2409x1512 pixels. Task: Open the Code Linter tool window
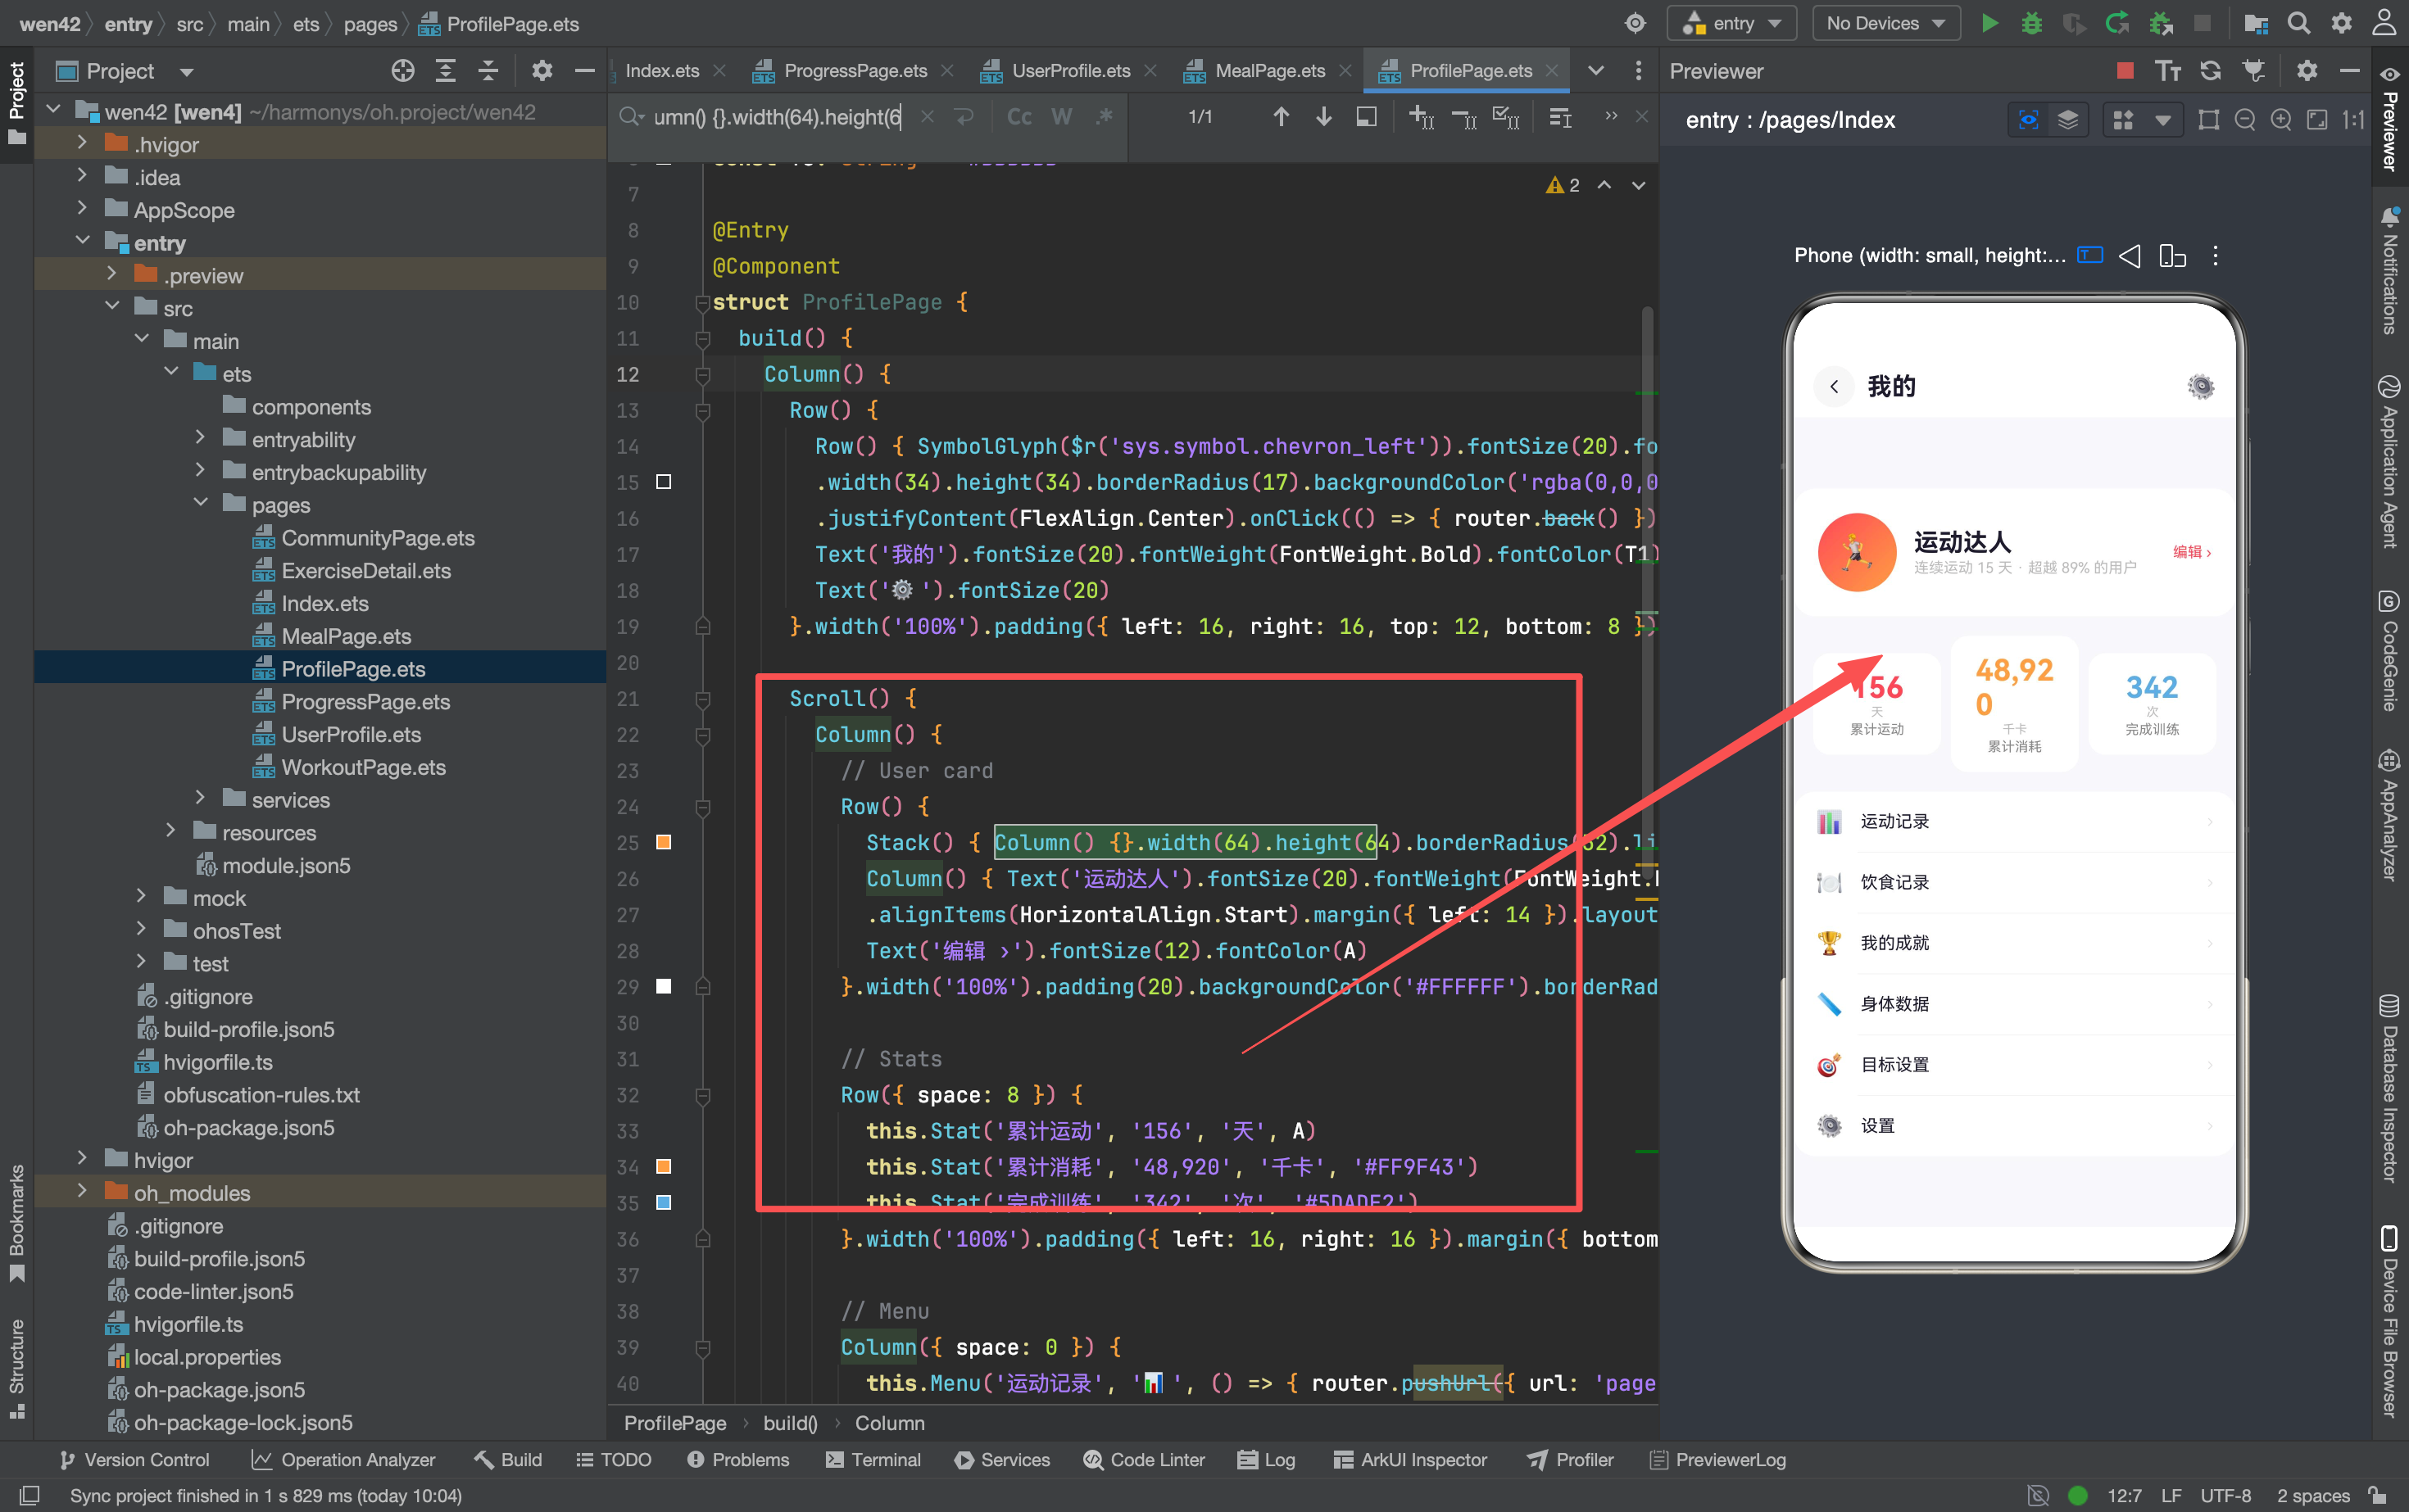click(x=1144, y=1459)
